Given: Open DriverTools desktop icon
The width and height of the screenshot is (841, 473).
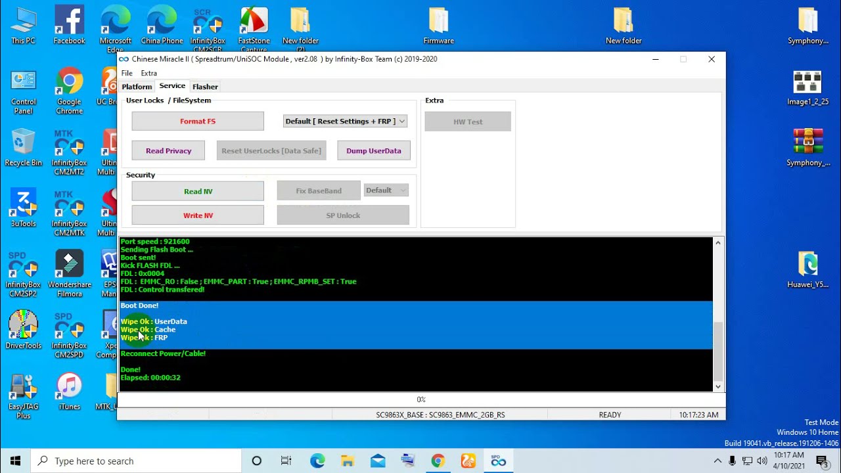Looking at the screenshot, I should (x=23, y=330).
